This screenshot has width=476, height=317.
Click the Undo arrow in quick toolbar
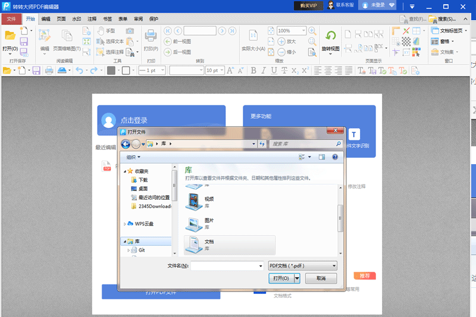(79, 71)
